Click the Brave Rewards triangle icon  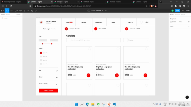(156, 6)
